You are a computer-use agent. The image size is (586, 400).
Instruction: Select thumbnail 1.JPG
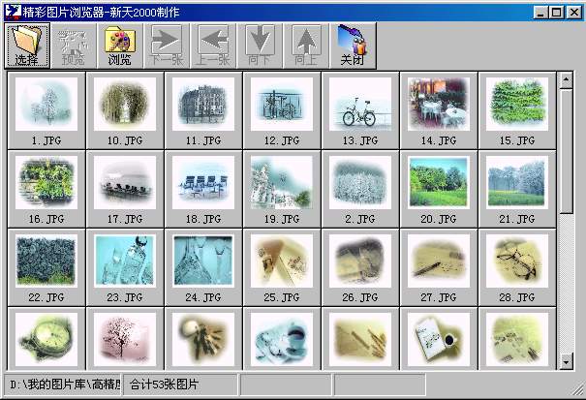click(46, 104)
